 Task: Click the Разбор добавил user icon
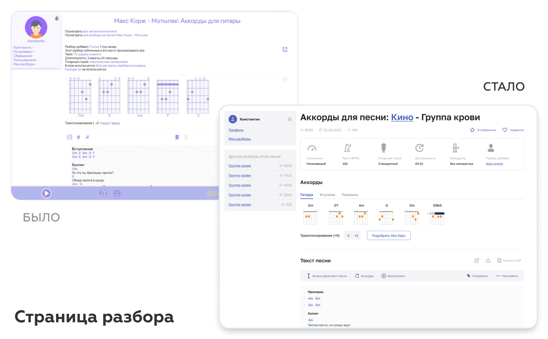click(491, 148)
